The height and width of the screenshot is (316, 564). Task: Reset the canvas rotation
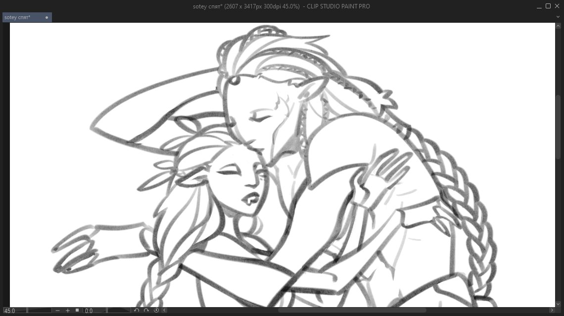tap(156, 311)
